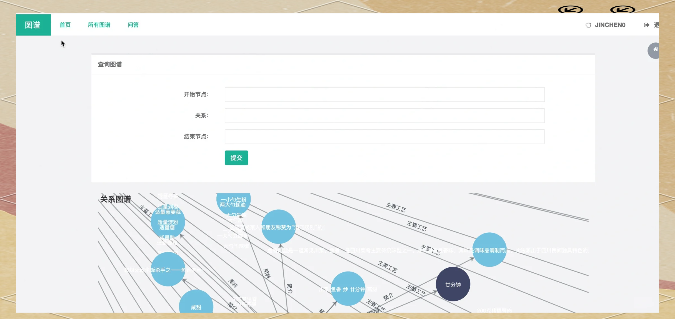Select the 咸甜 graph node

(x=196, y=304)
